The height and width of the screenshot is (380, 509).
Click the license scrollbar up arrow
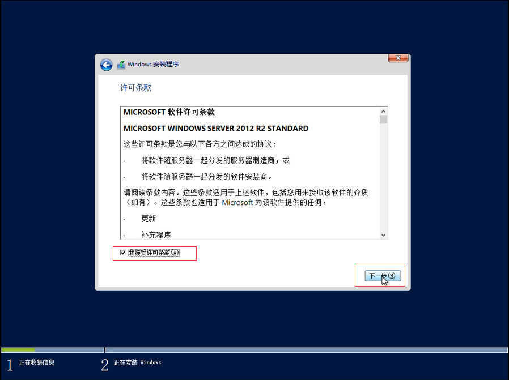[383, 111]
